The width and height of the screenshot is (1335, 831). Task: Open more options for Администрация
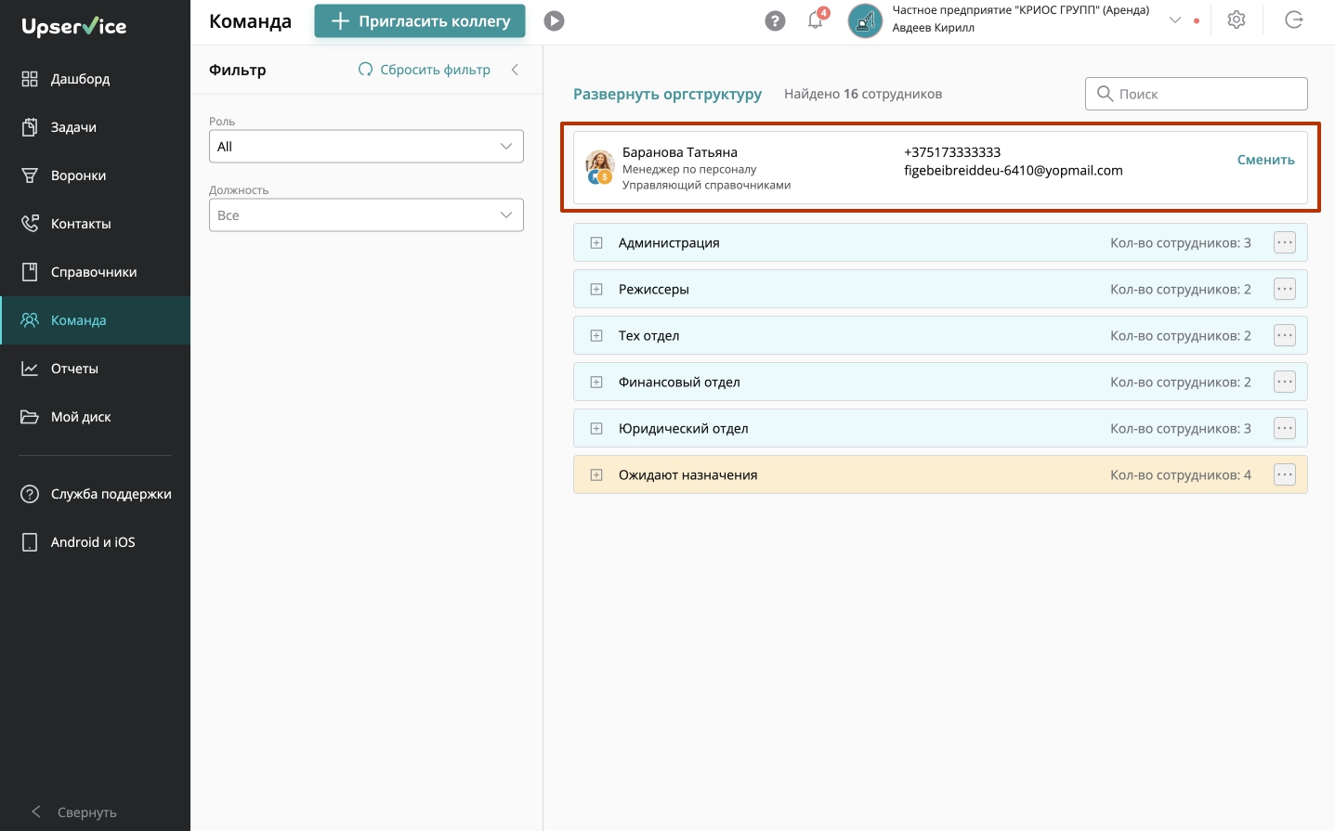tap(1285, 242)
